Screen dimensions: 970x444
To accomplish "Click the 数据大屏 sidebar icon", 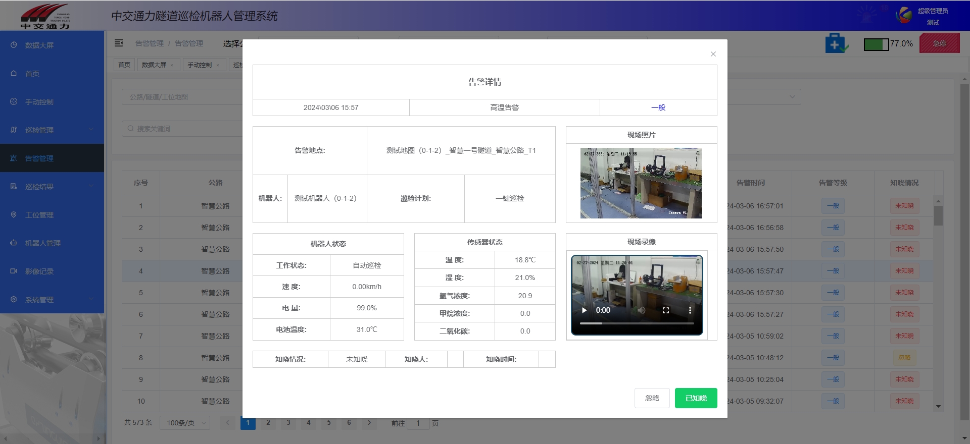I will [14, 45].
